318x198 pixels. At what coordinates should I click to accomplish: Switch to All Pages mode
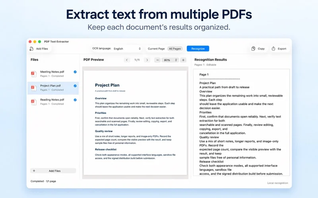(x=175, y=49)
